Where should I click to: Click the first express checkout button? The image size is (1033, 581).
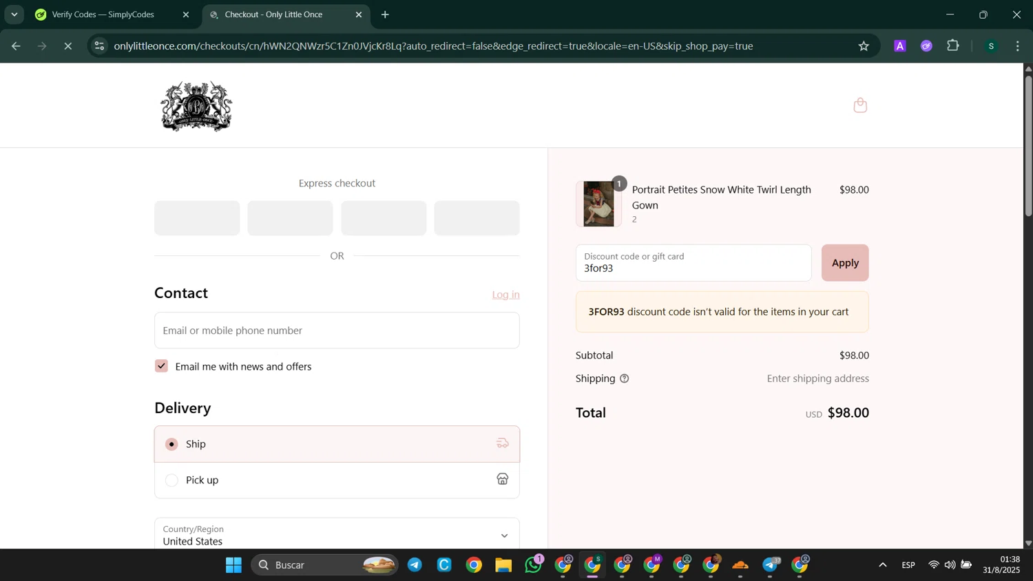(x=197, y=218)
